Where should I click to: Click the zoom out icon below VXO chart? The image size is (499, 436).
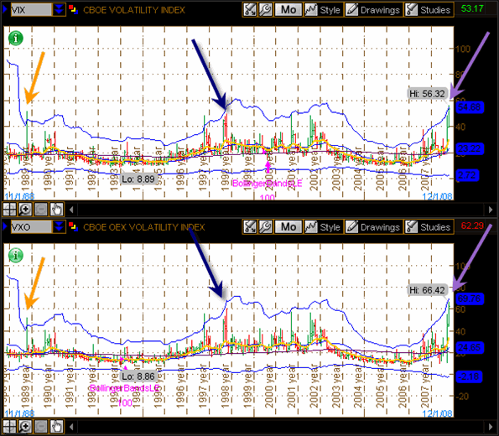coord(41,426)
